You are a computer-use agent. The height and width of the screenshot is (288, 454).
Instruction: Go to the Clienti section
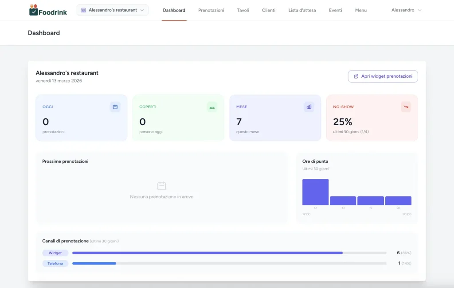(x=269, y=10)
